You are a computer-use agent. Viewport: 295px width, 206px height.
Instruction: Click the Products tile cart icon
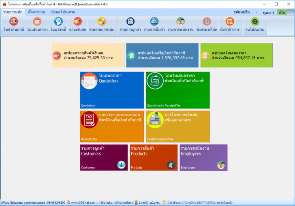pyautogui.click(x=171, y=165)
